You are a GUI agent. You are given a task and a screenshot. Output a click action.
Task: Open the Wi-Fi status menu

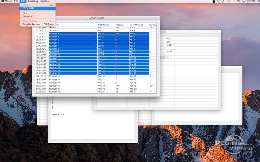point(239,1)
